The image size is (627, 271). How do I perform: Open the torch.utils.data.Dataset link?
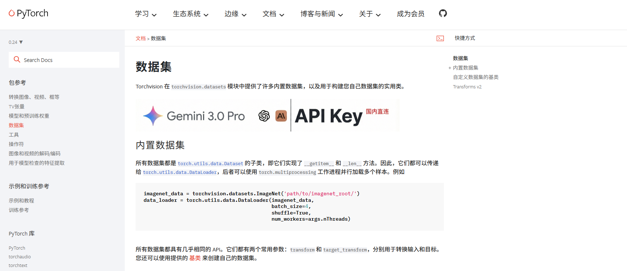[210, 164]
